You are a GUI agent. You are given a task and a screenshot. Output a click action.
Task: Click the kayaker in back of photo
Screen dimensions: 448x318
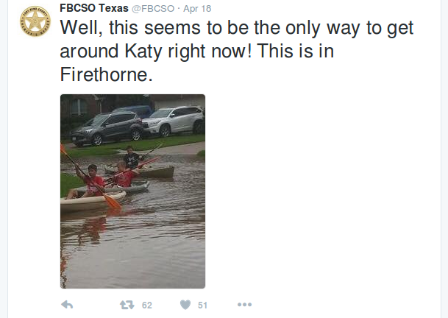click(131, 158)
